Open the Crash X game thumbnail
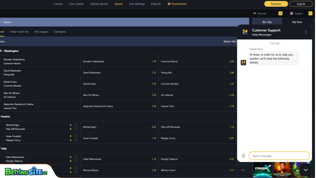 click(x=262, y=170)
